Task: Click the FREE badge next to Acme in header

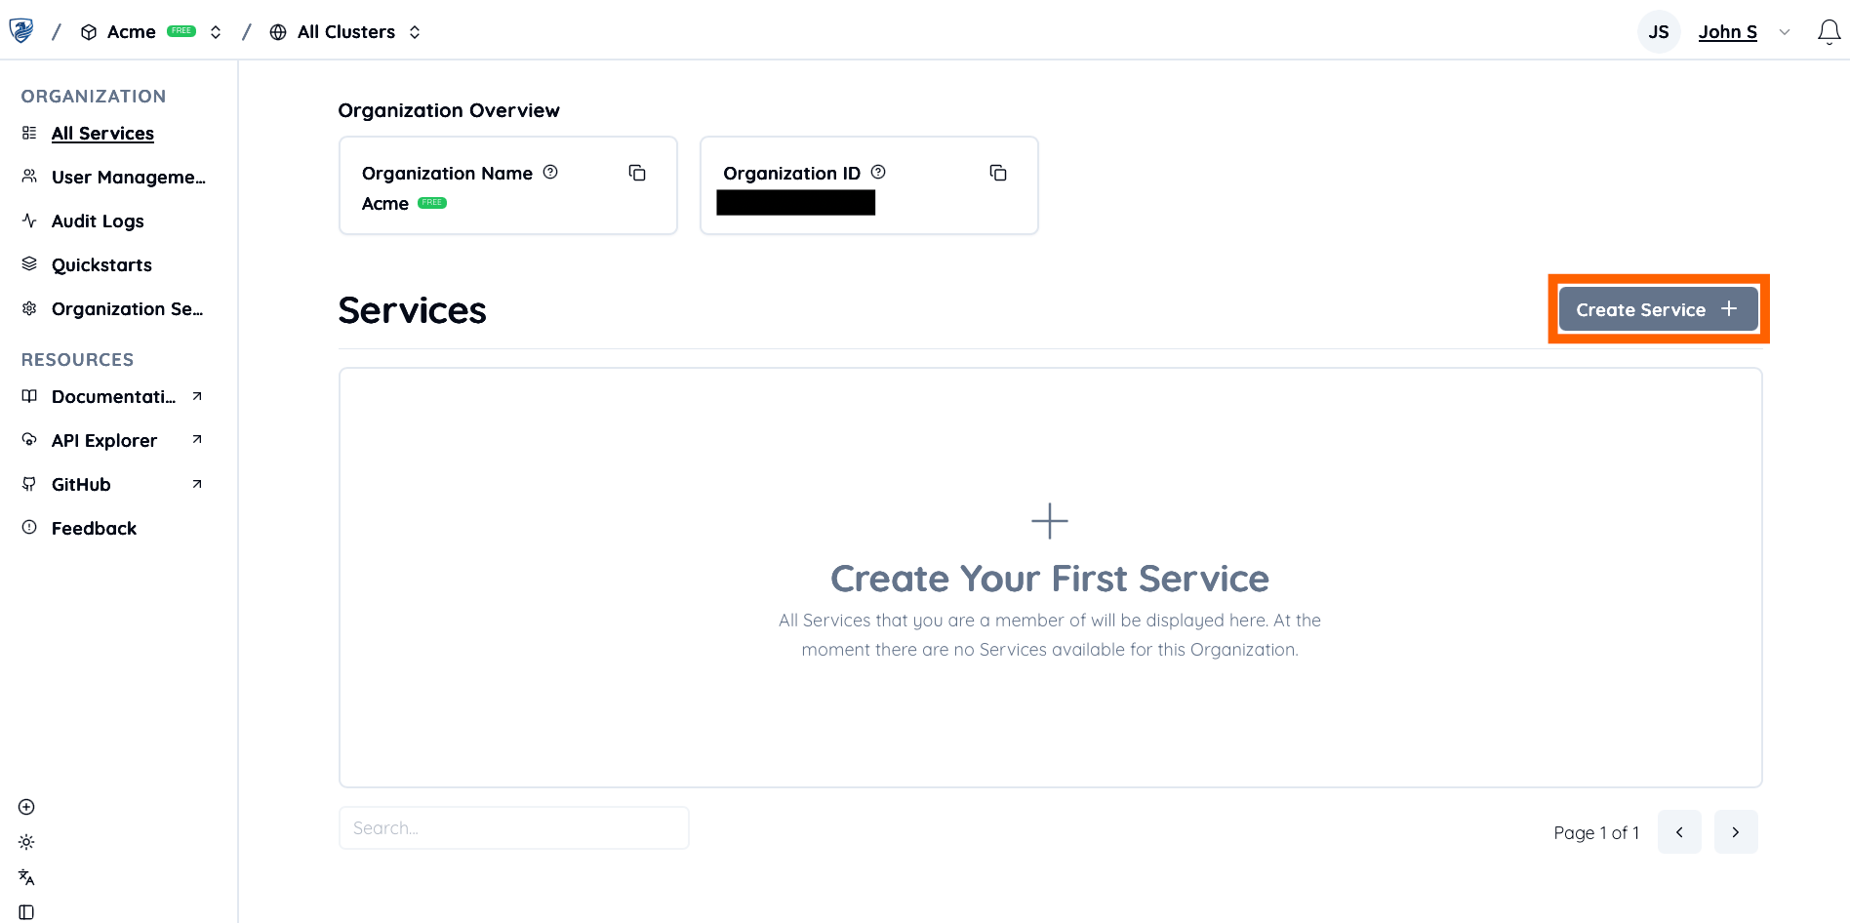Action: [181, 31]
